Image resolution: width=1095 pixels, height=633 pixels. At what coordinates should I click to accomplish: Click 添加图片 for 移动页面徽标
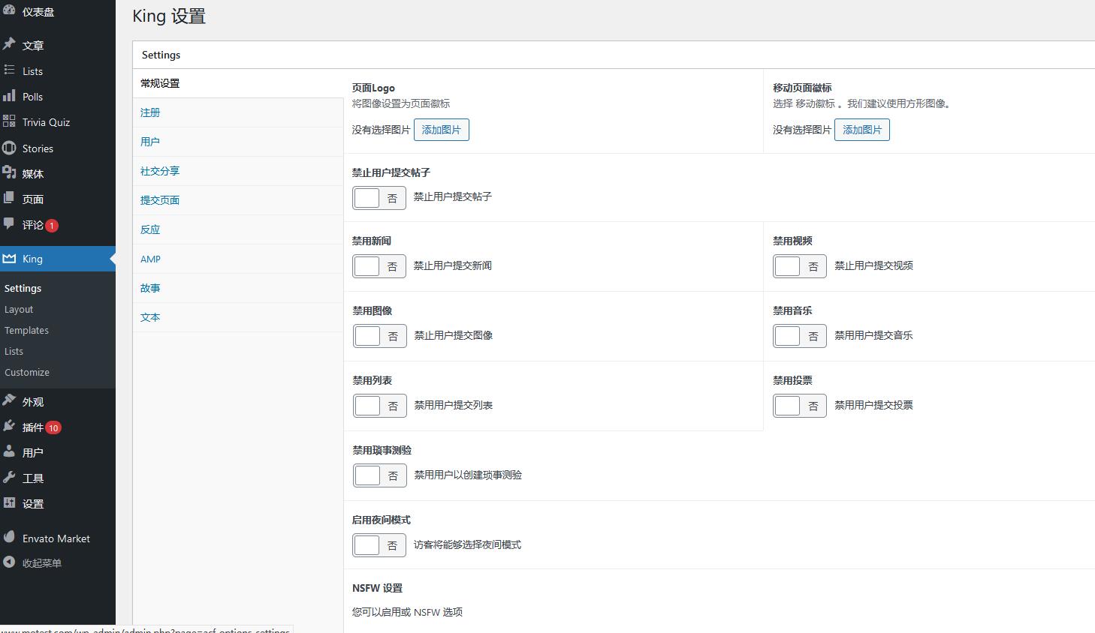point(862,130)
